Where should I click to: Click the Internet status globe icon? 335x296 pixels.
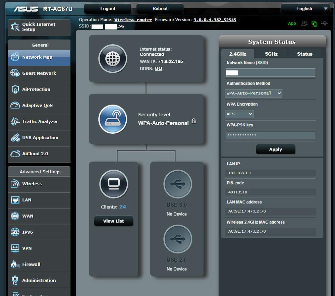point(113,59)
